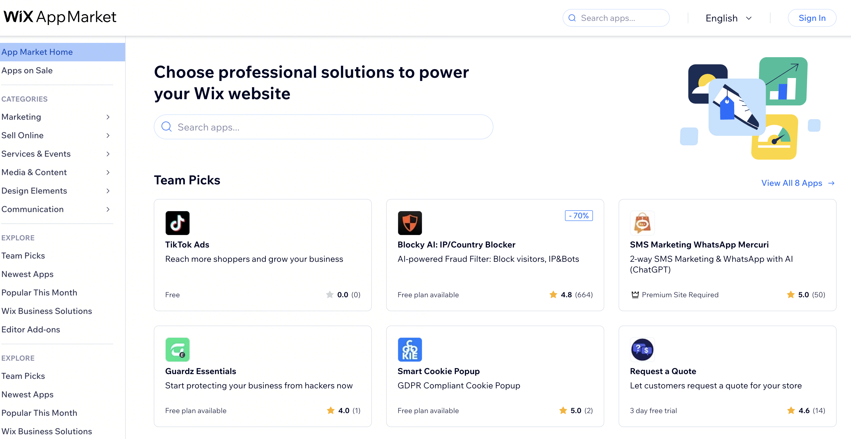
Task: Click the -70% discount badge on Blocky AI
Action: point(578,215)
